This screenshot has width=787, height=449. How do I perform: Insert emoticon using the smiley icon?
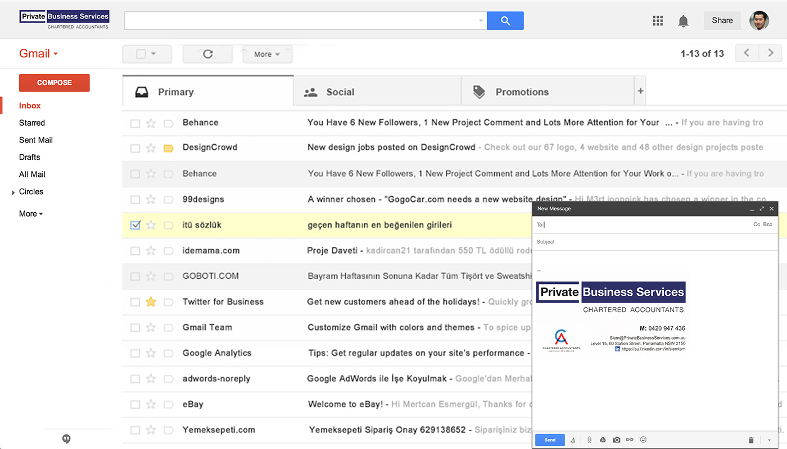(x=644, y=440)
